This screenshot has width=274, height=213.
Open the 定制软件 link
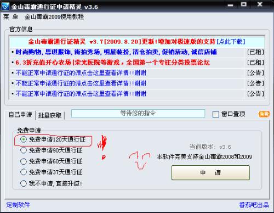tap(18, 205)
